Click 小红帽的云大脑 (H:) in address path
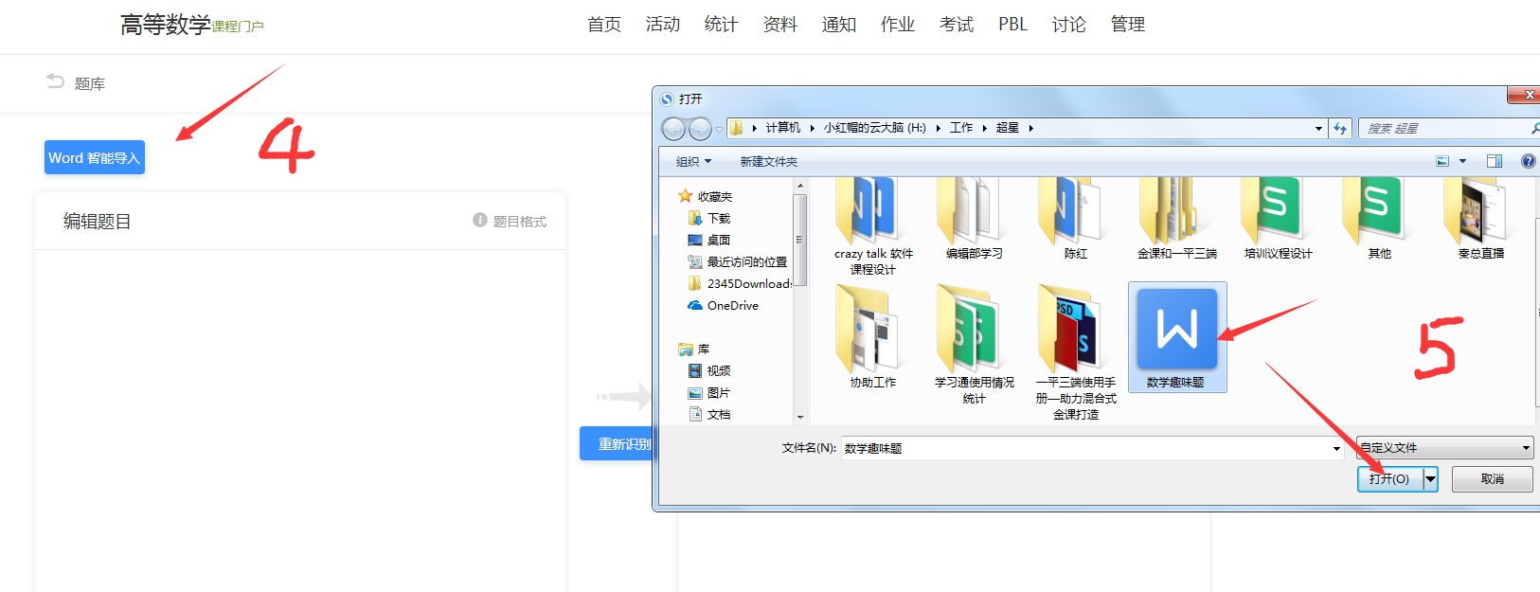The width and height of the screenshot is (1540, 592). 875,128
